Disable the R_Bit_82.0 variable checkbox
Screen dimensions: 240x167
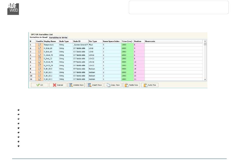coord(39,69)
